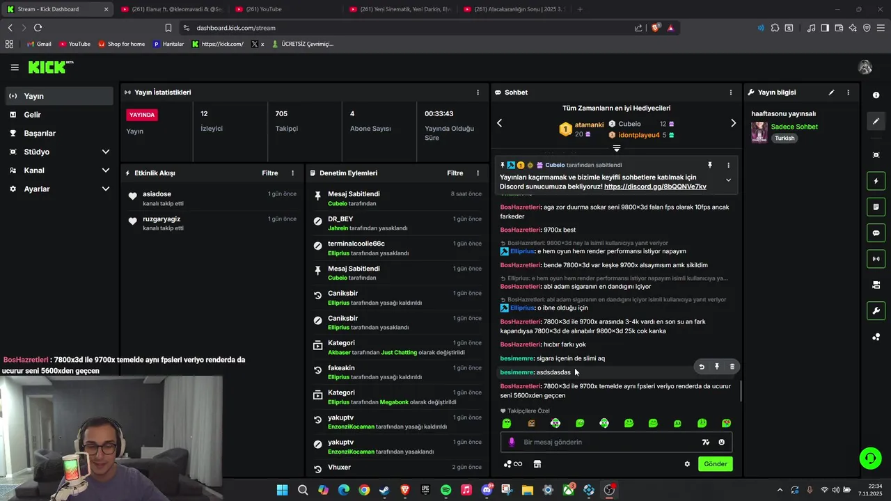Open Sohbet panel three-dot menu

730,93
